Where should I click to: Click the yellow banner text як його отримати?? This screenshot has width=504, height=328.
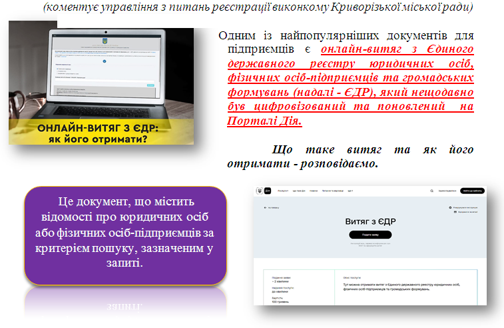coord(98,139)
